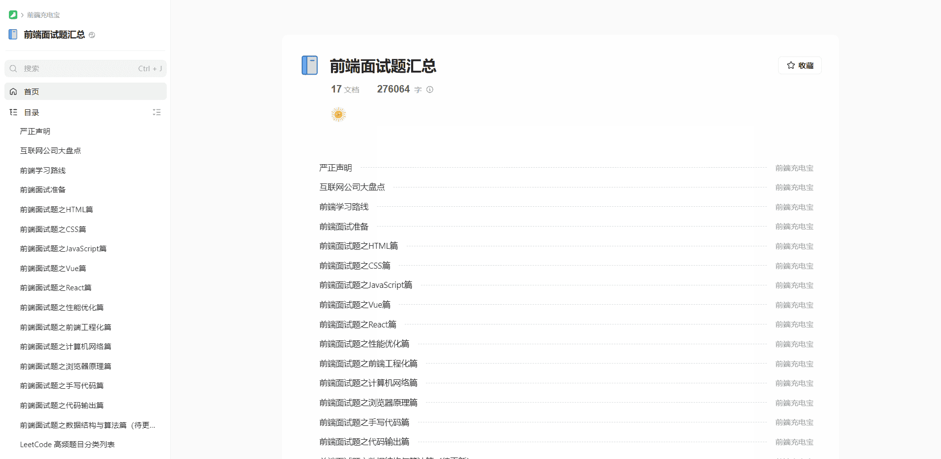Collapse all directory items with the toggle icon
Screen dimensions: 941x459
157,112
